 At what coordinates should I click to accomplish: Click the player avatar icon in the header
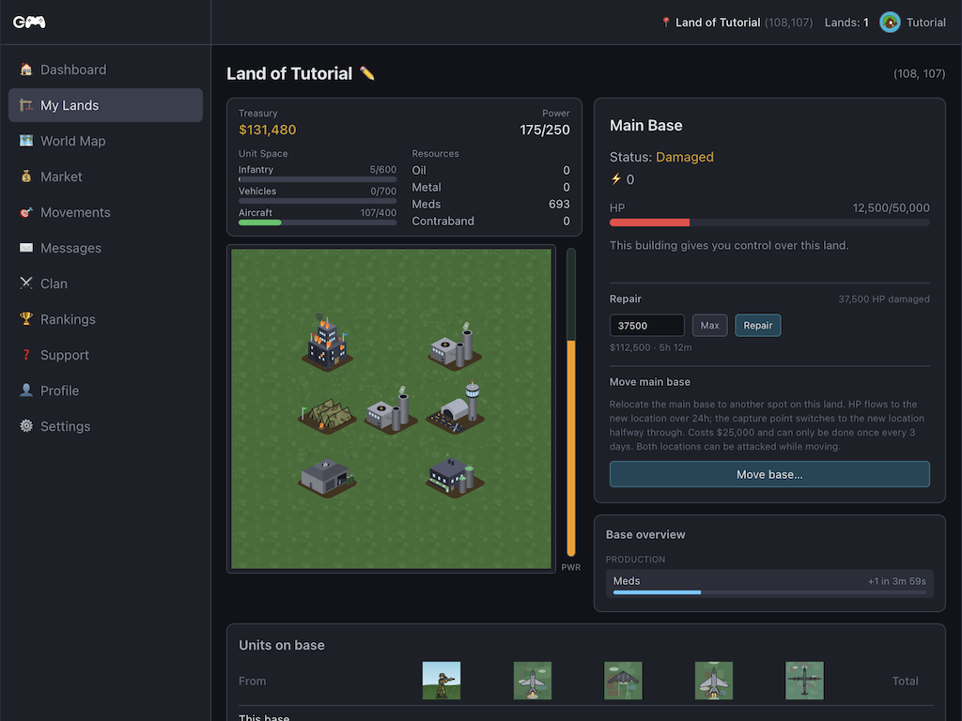[890, 23]
